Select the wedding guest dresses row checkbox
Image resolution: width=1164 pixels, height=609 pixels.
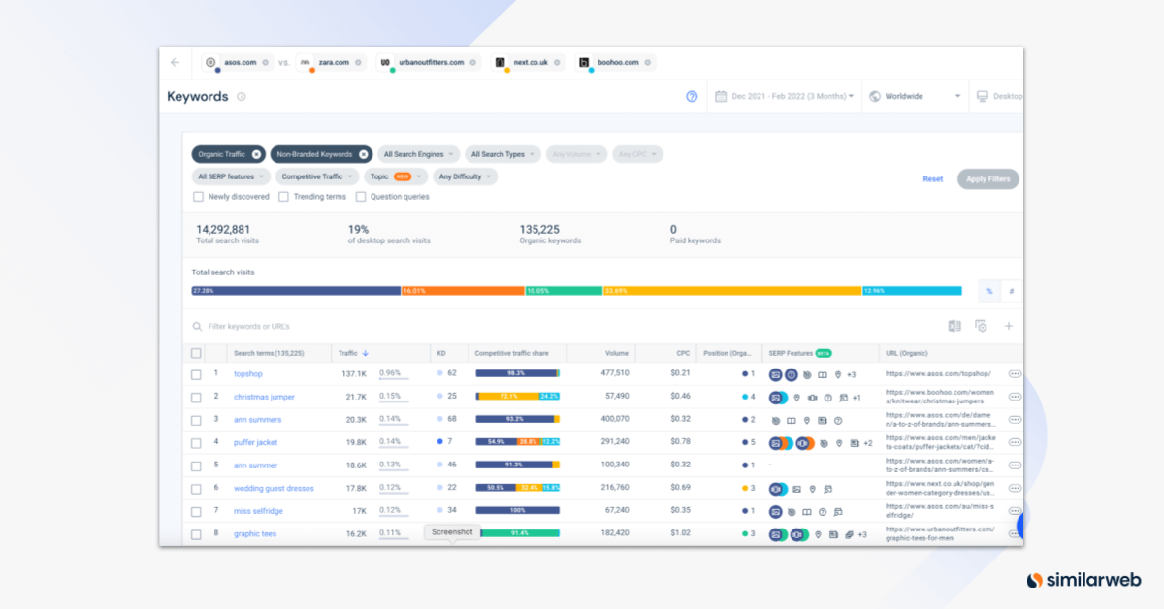[x=196, y=488]
